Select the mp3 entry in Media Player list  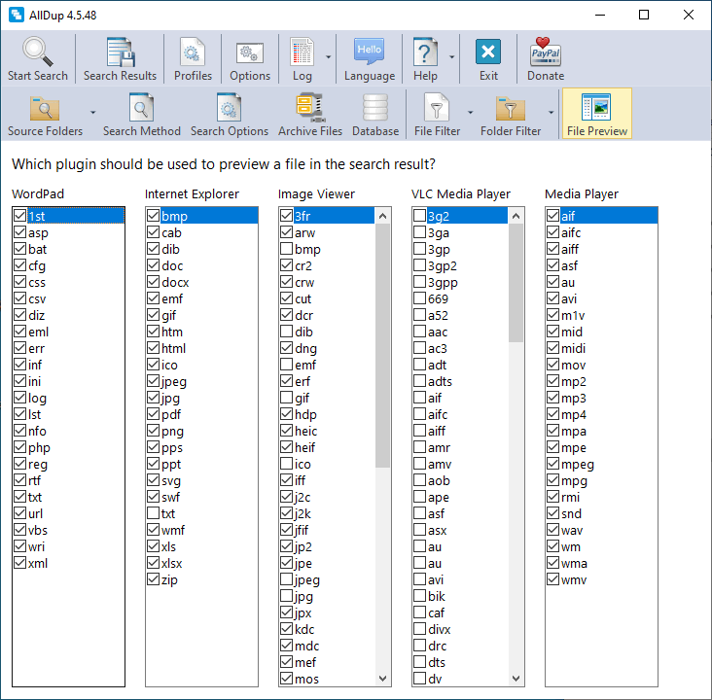[x=573, y=398]
